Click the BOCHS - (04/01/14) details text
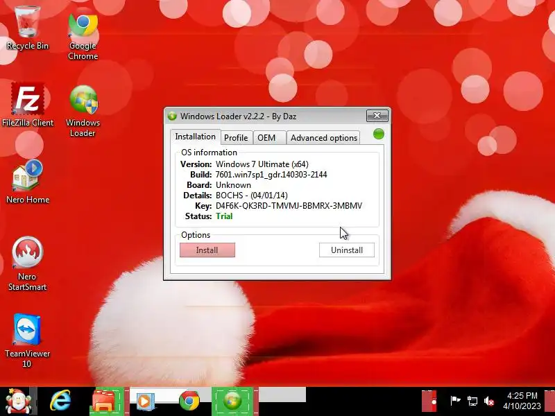The image size is (555, 416). pos(252,196)
